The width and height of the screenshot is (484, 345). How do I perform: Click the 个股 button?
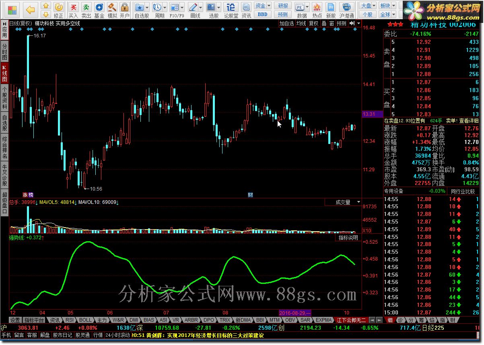(x=368, y=14)
